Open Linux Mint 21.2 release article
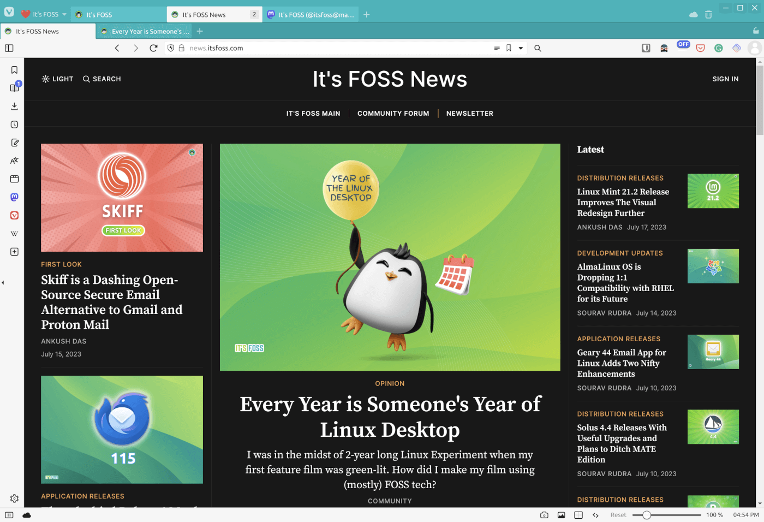764x522 pixels. point(623,203)
